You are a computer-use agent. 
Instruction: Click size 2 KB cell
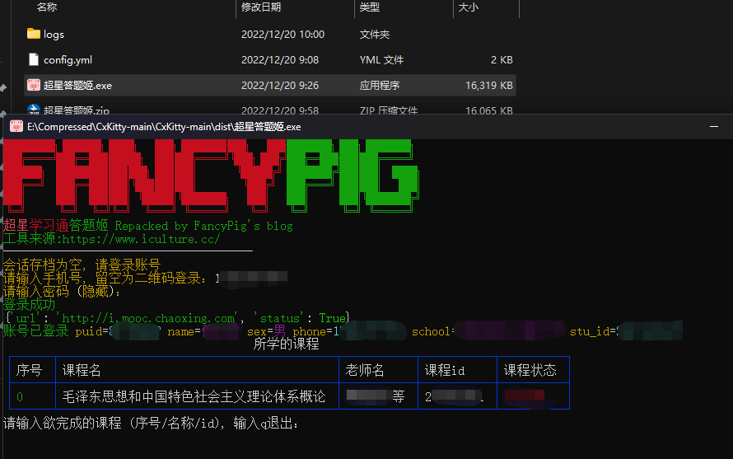502,60
